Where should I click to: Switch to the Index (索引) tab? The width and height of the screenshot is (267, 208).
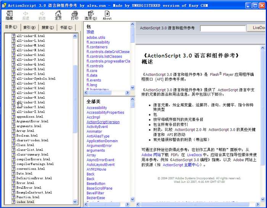tap(29, 27)
